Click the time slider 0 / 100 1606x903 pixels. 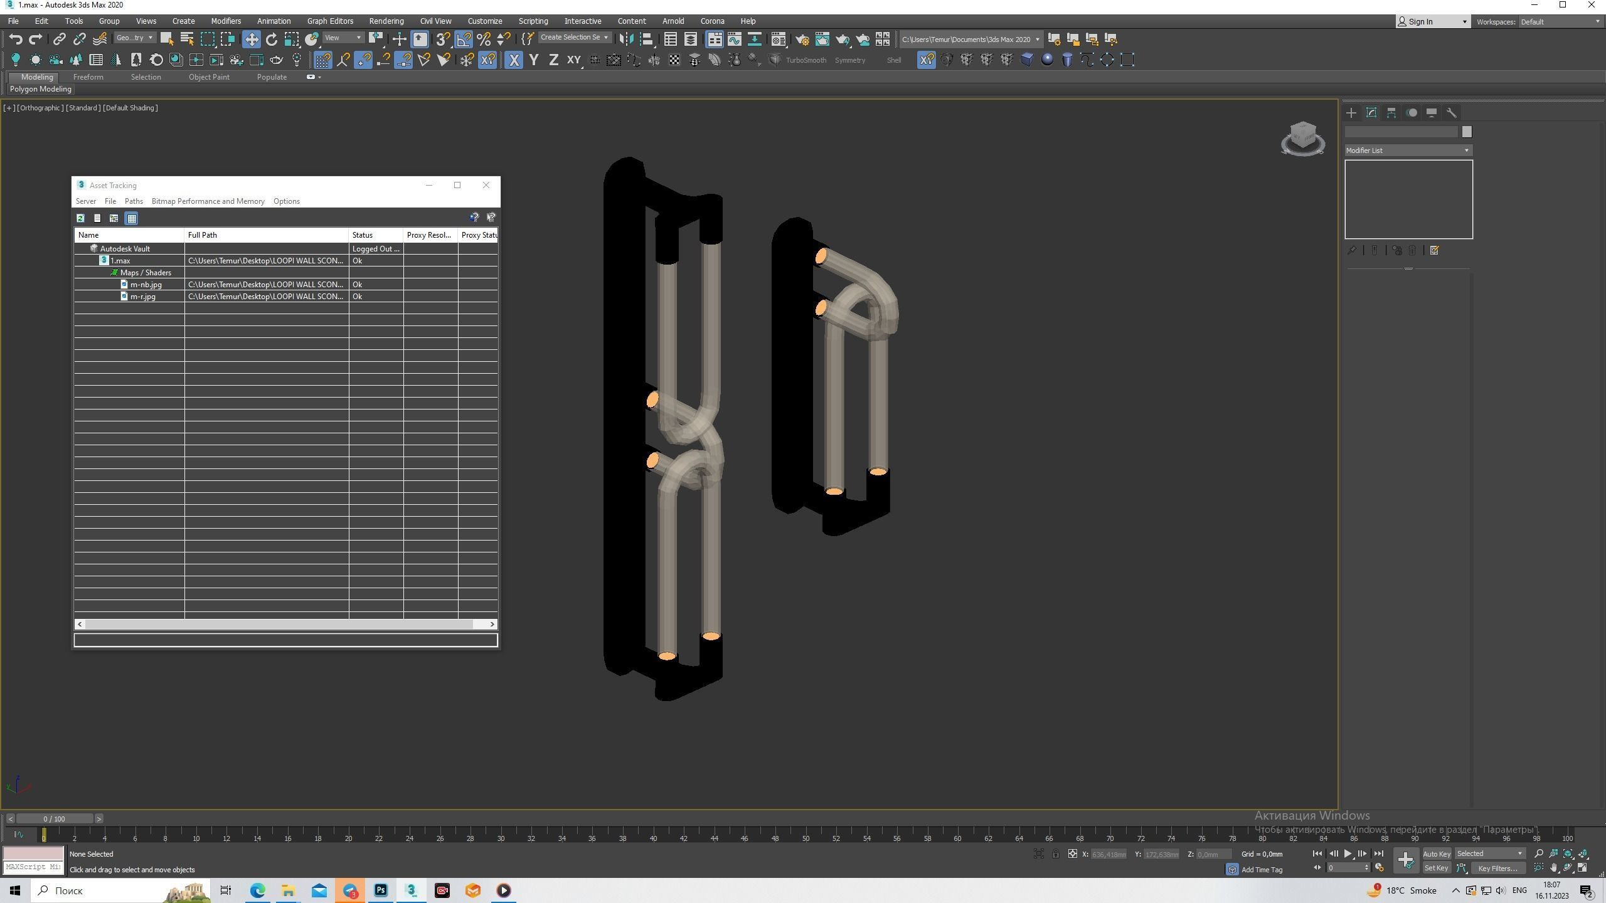click(55, 819)
